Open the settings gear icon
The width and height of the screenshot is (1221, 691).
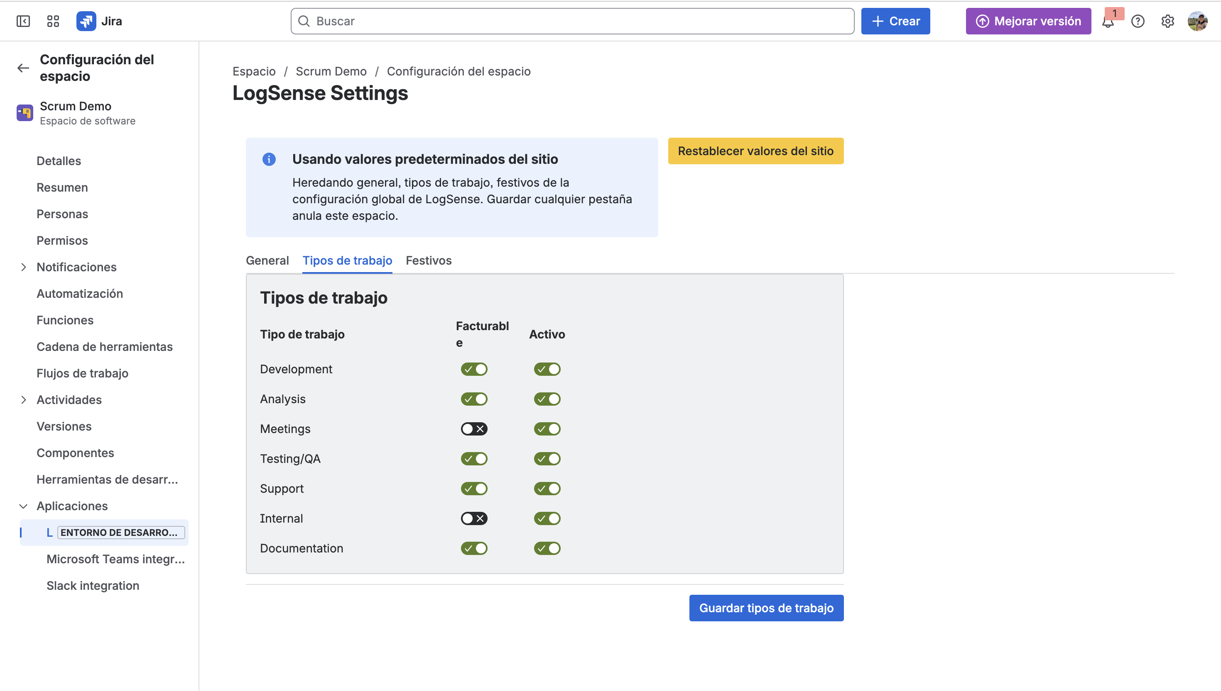tap(1167, 21)
